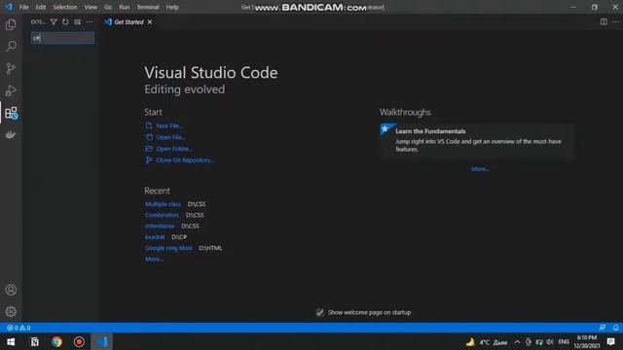
Task: Open the Go menu
Action: coord(108,7)
